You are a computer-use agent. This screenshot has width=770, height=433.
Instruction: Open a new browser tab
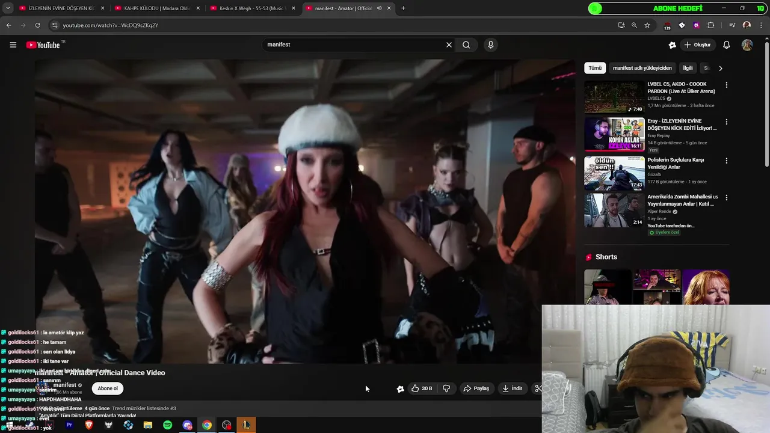pos(403,8)
